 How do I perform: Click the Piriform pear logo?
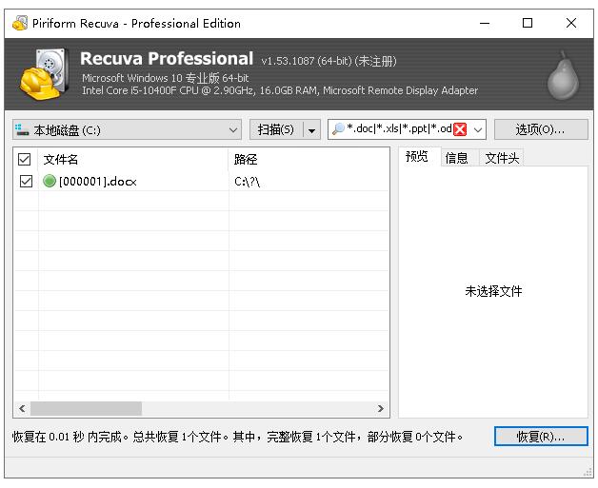point(563,76)
